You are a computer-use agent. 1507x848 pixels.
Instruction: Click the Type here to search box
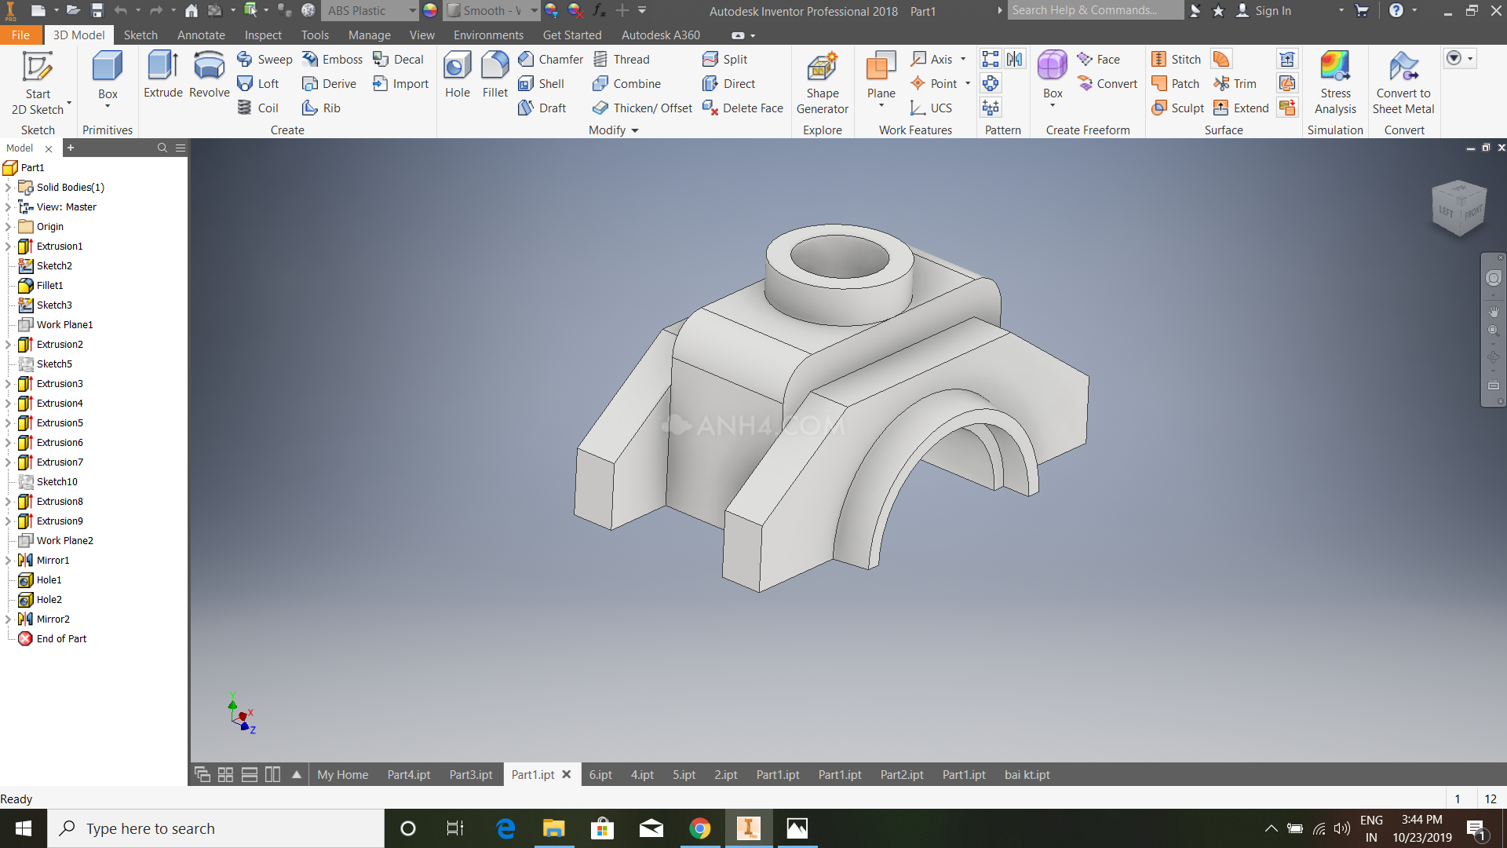click(216, 828)
